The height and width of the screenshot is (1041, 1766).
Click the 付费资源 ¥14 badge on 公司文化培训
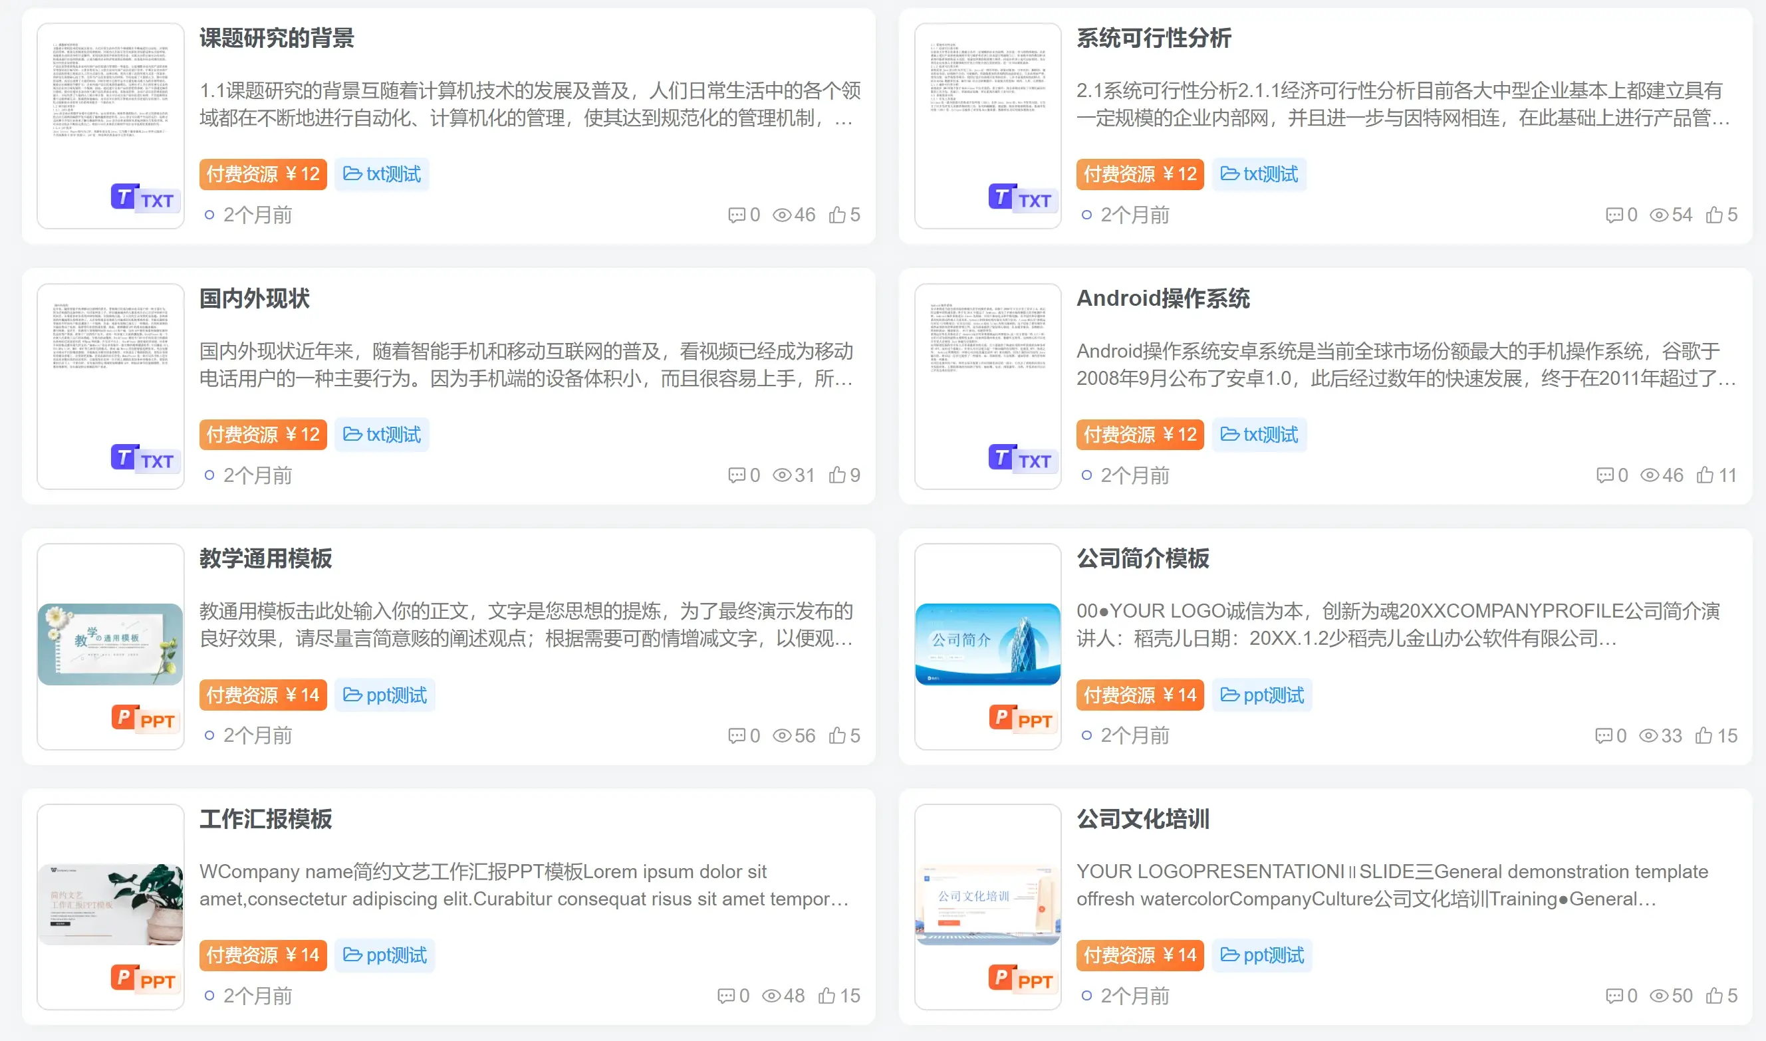coord(1140,955)
